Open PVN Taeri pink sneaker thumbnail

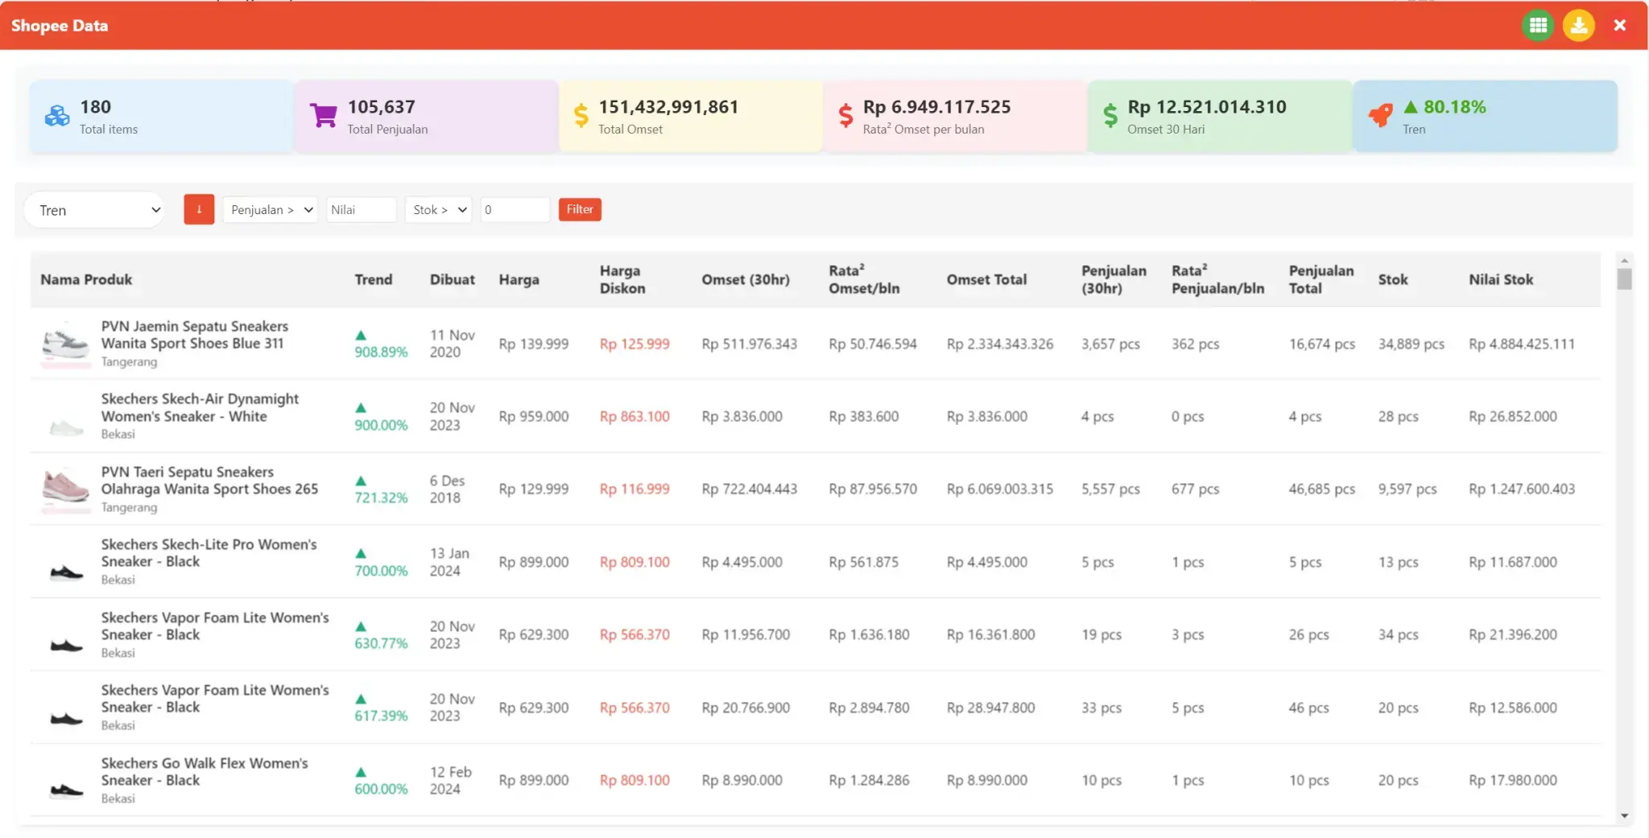point(66,489)
